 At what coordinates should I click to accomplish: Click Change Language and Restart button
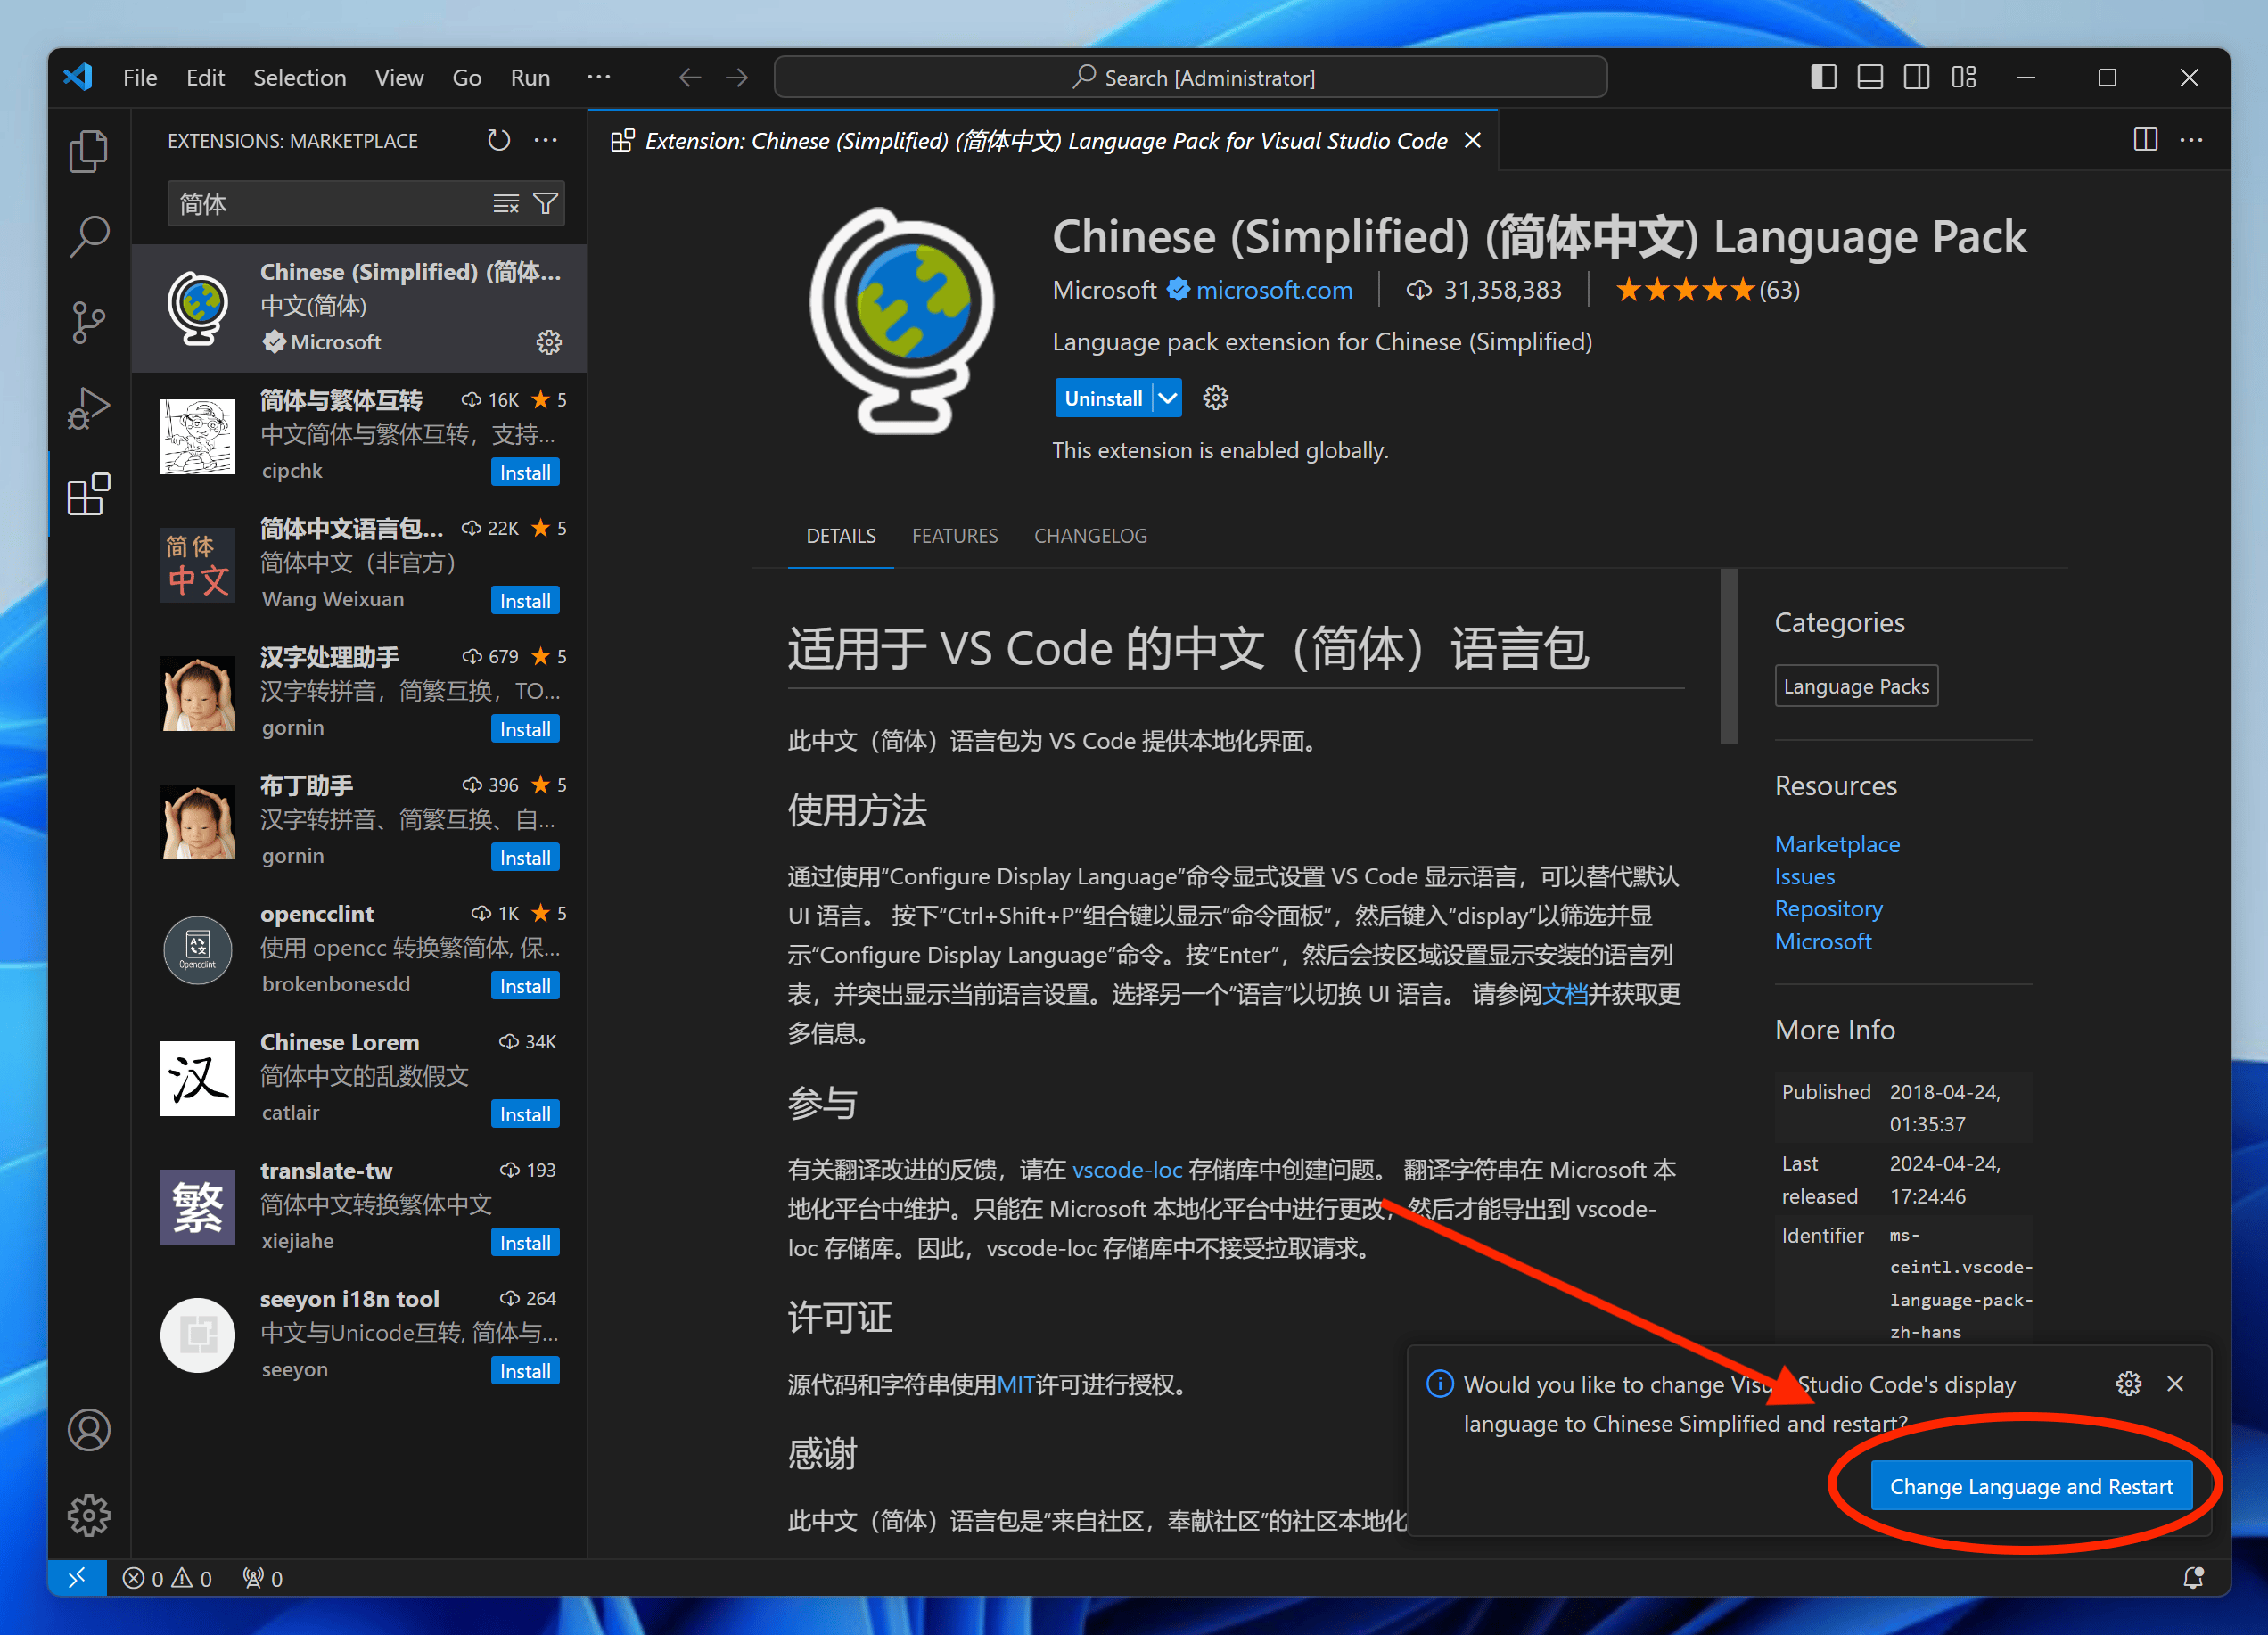[2030, 1486]
